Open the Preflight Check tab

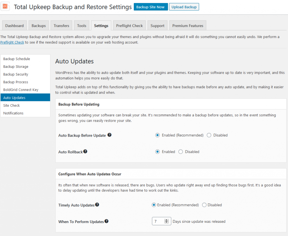[129, 26]
